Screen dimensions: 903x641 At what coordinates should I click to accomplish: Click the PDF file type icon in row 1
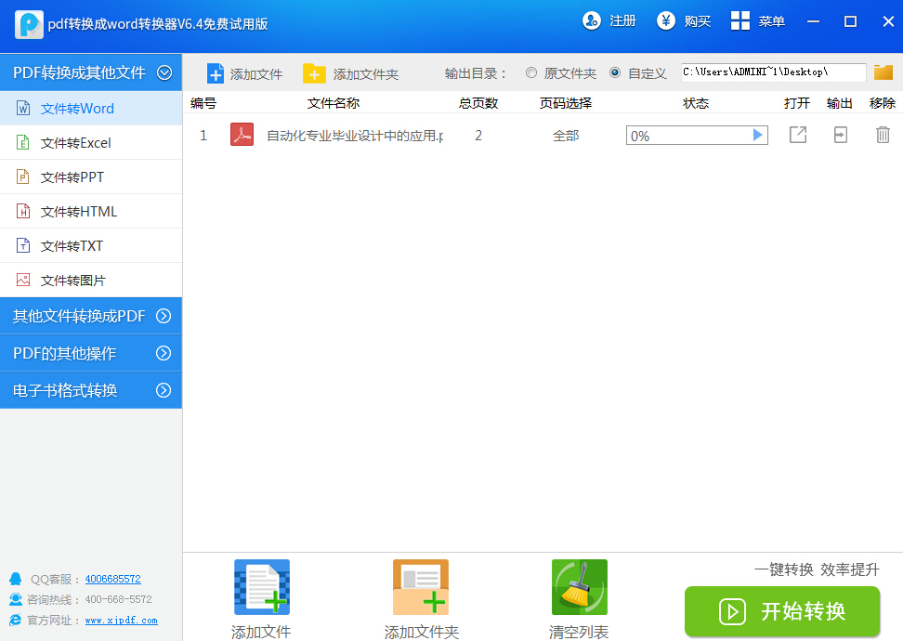click(x=242, y=135)
